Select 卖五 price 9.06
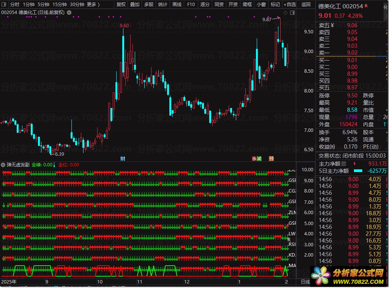 coord(352,25)
